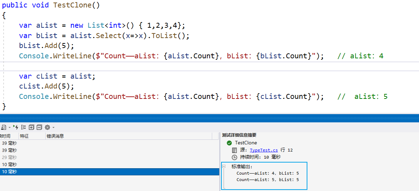Click the playlist flask icon in test toolbar
The height and width of the screenshot is (191, 419).
[x=3, y=127]
